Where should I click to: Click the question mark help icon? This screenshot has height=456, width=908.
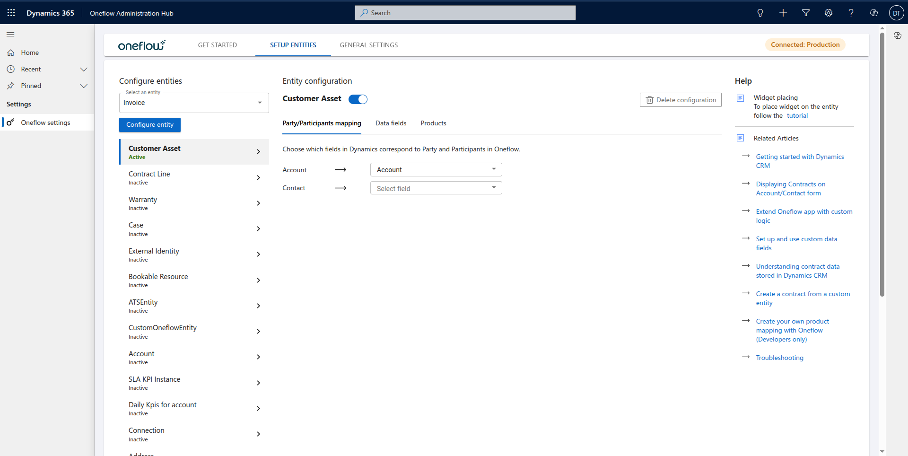click(851, 13)
